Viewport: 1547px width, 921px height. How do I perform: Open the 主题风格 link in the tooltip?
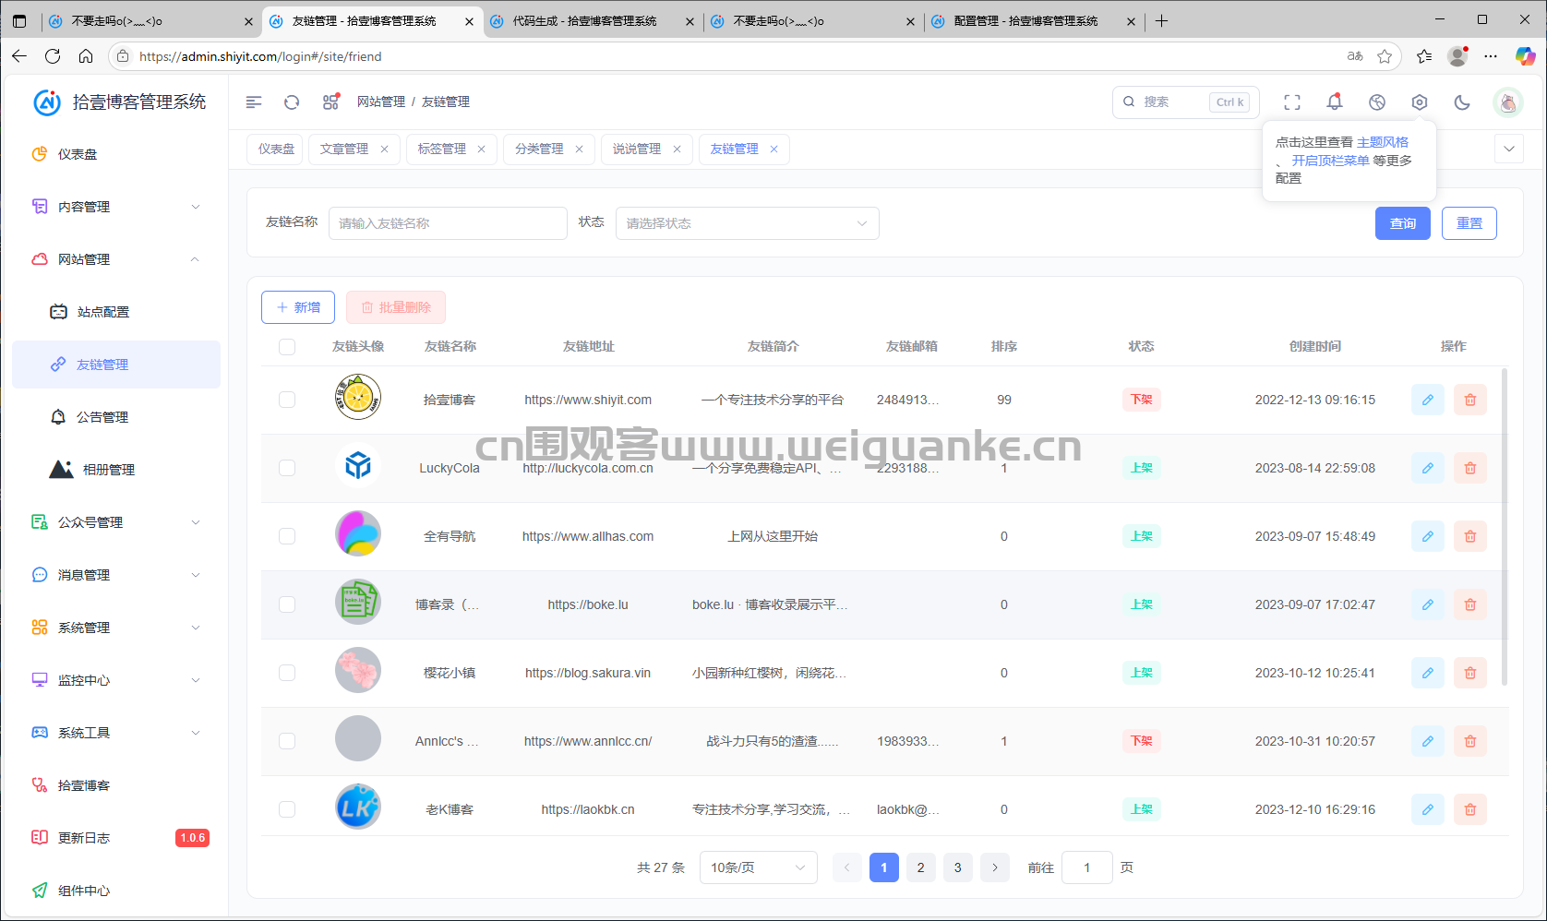pos(1383,142)
